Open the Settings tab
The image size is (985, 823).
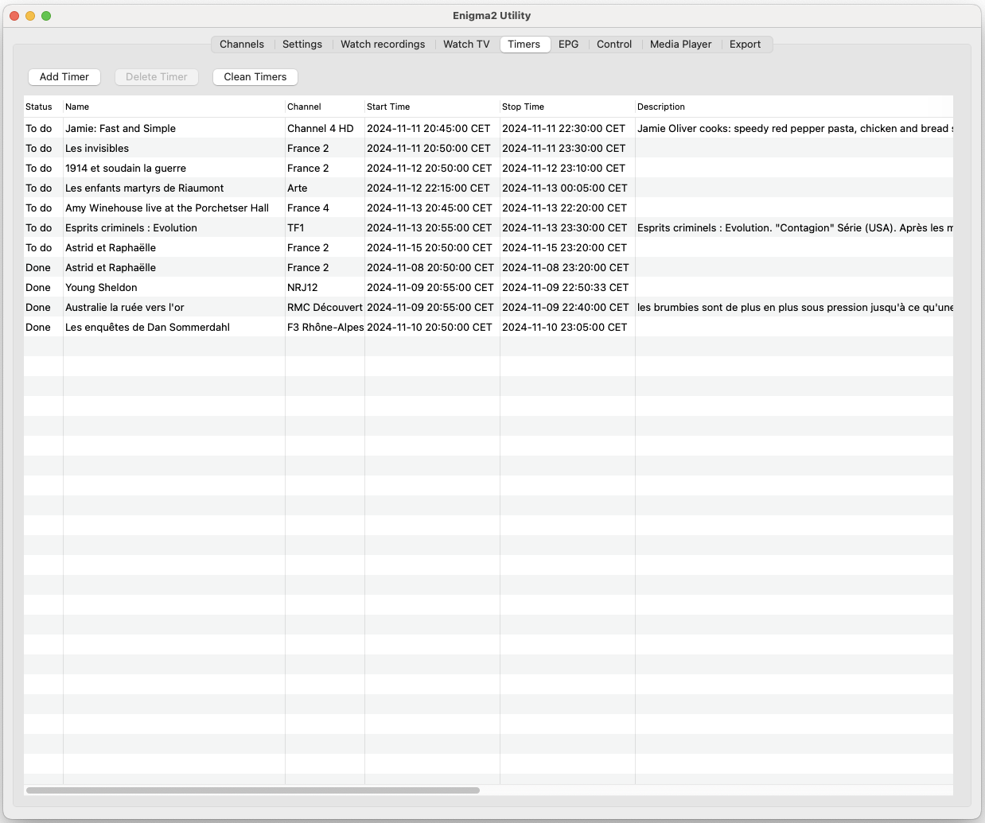pos(302,45)
